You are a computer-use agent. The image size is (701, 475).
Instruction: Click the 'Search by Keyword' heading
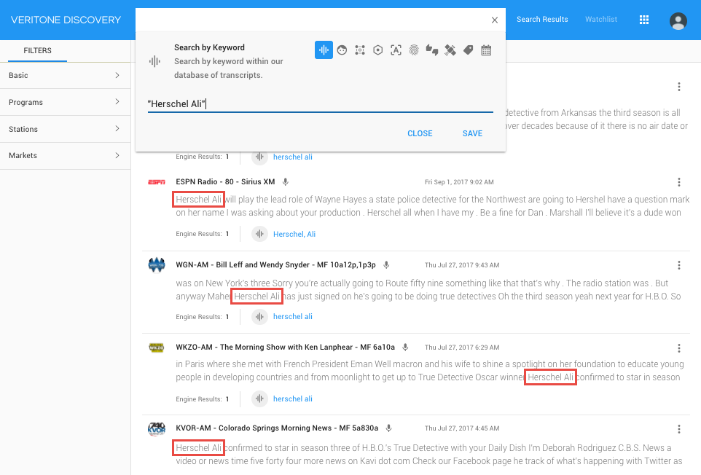click(x=209, y=47)
